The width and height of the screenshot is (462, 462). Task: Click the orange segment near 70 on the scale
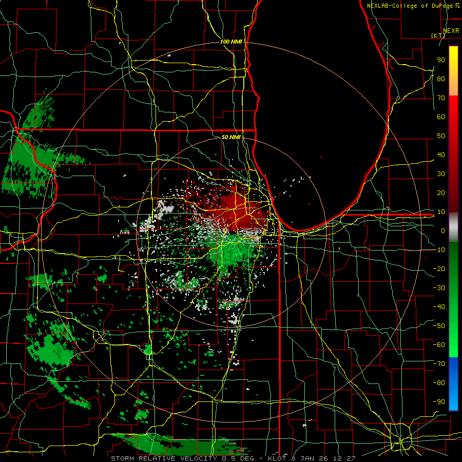[x=453, y=87]
